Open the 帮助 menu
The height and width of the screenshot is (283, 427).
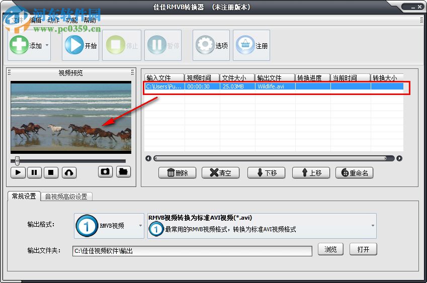tap(90, 20)
